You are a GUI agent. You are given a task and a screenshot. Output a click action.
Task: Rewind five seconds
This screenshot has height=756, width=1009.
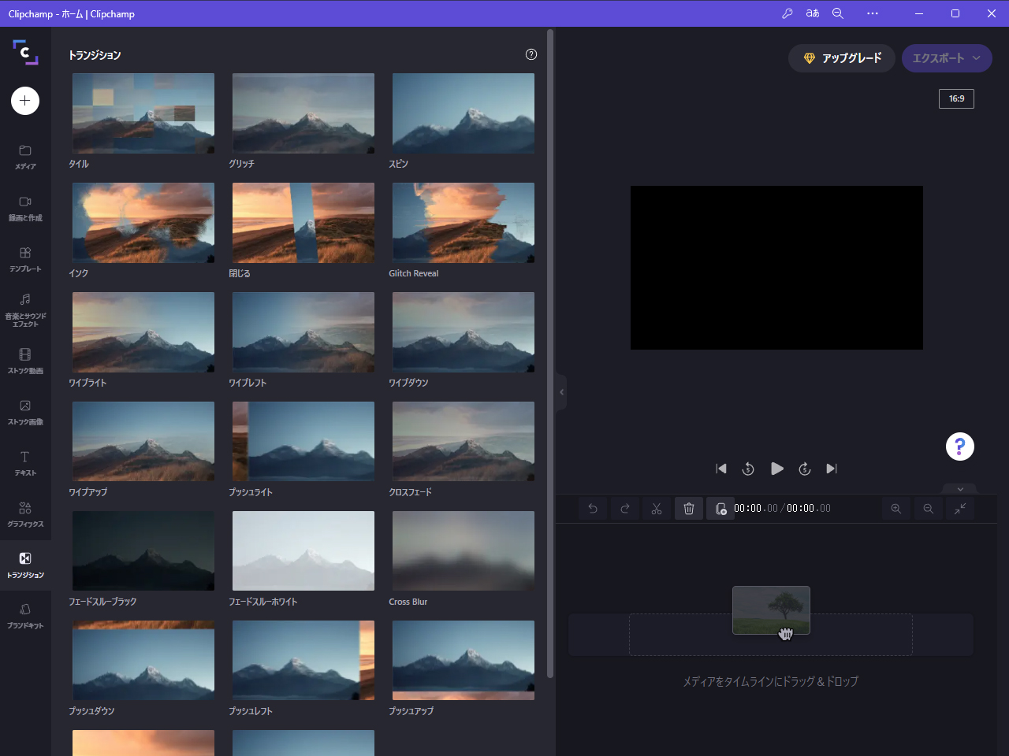coord(748,469)
